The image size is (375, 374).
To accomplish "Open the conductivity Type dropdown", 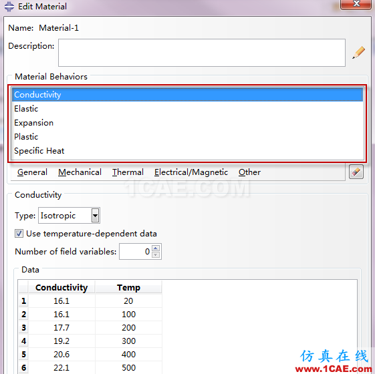I will (95, 216).
